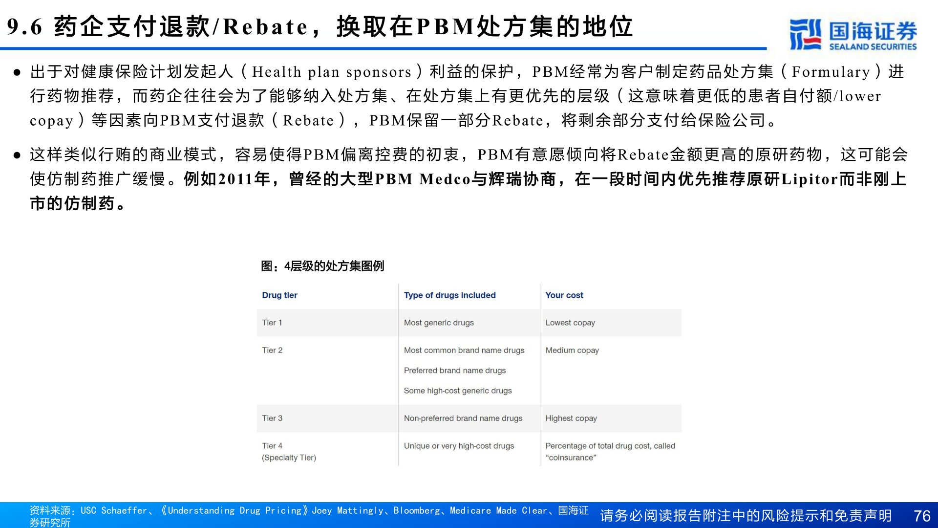938x528 pixels.
Task: Click 'Preferred brand name drugs' text
Action: point(455,371)
